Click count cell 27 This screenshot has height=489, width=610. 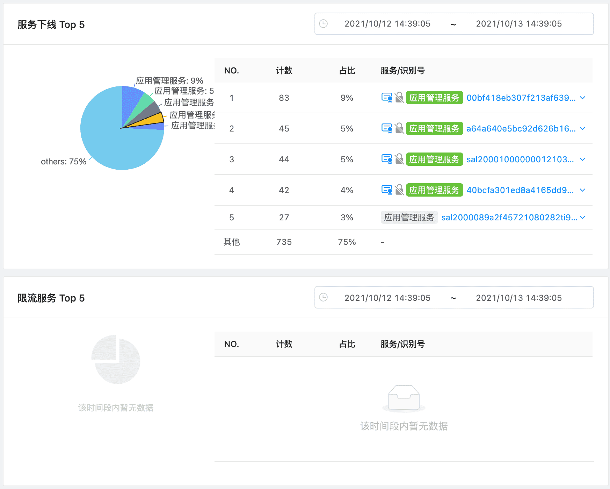point(284,218)
